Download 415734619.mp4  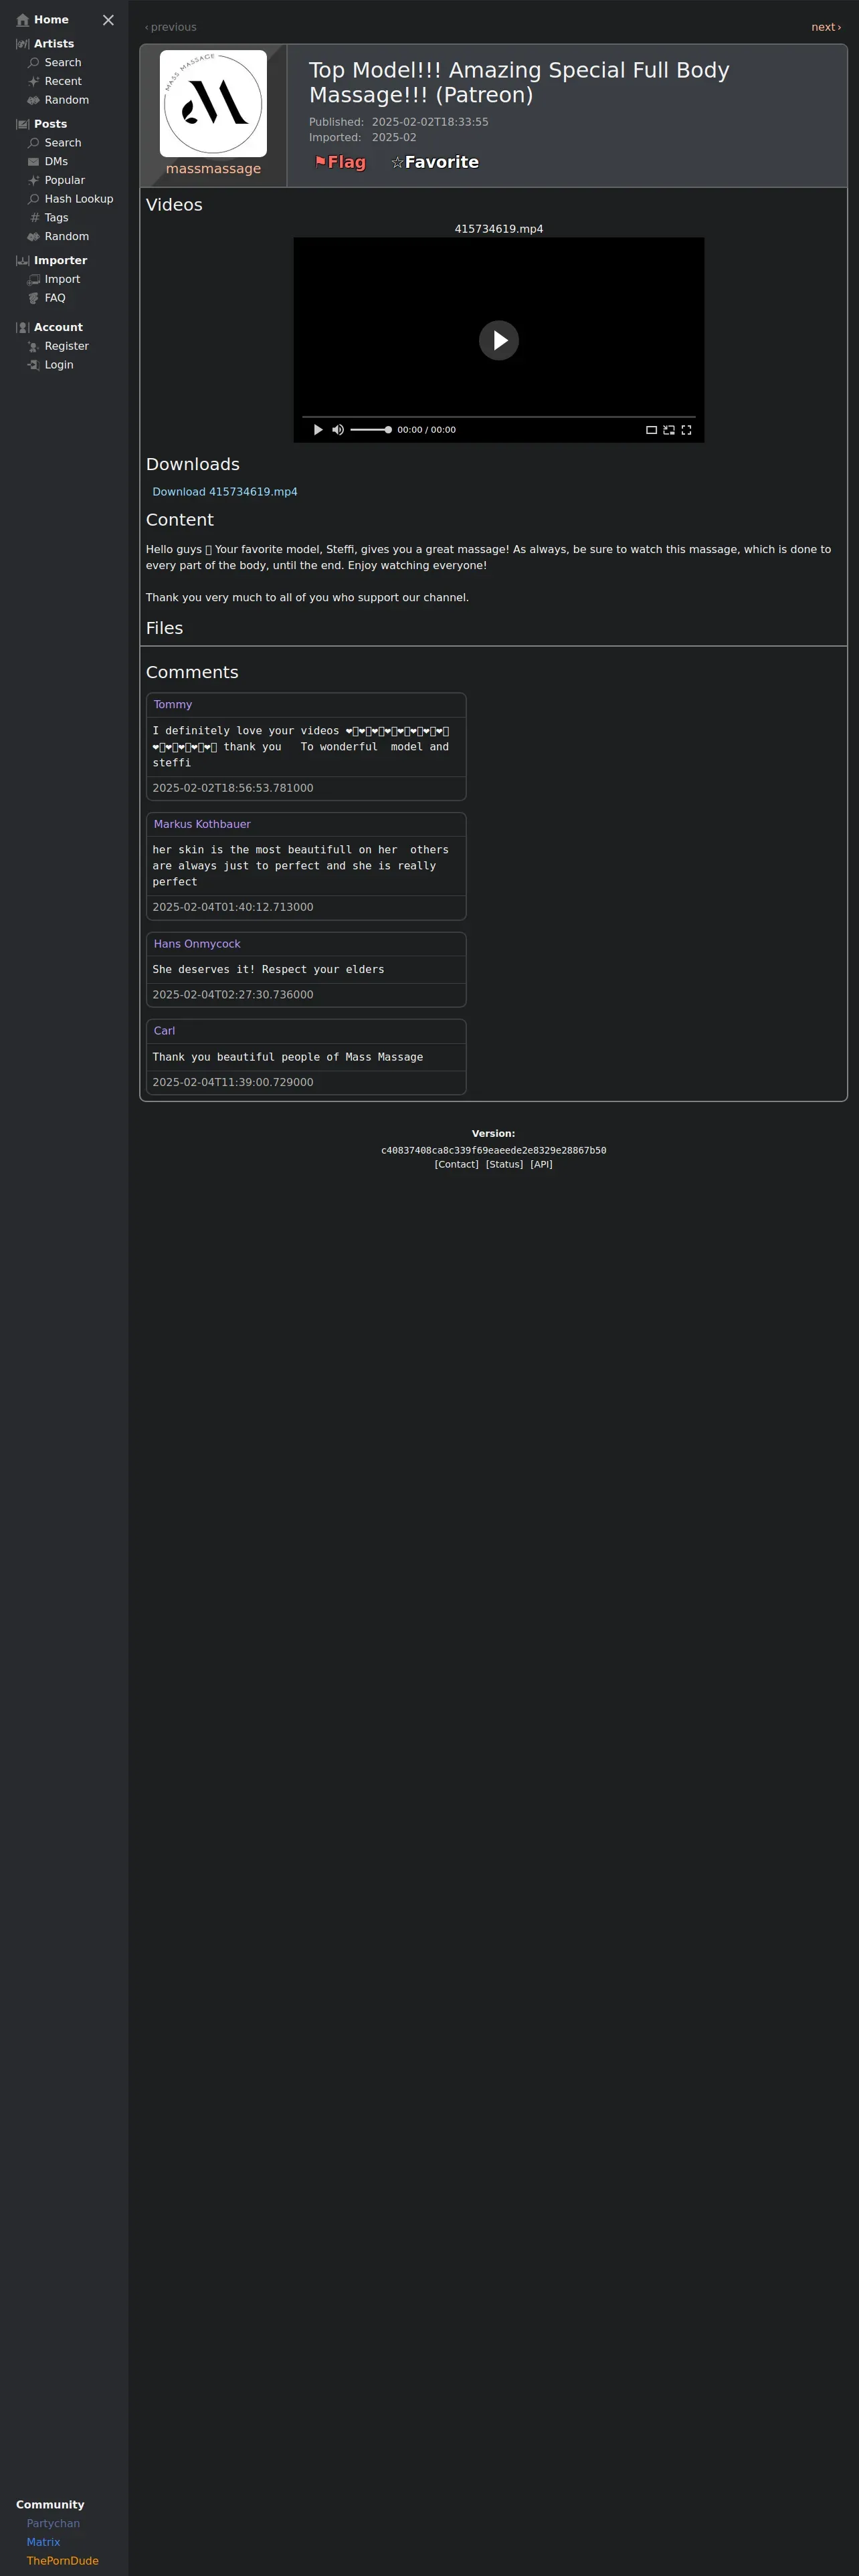[x=225, y=492]
